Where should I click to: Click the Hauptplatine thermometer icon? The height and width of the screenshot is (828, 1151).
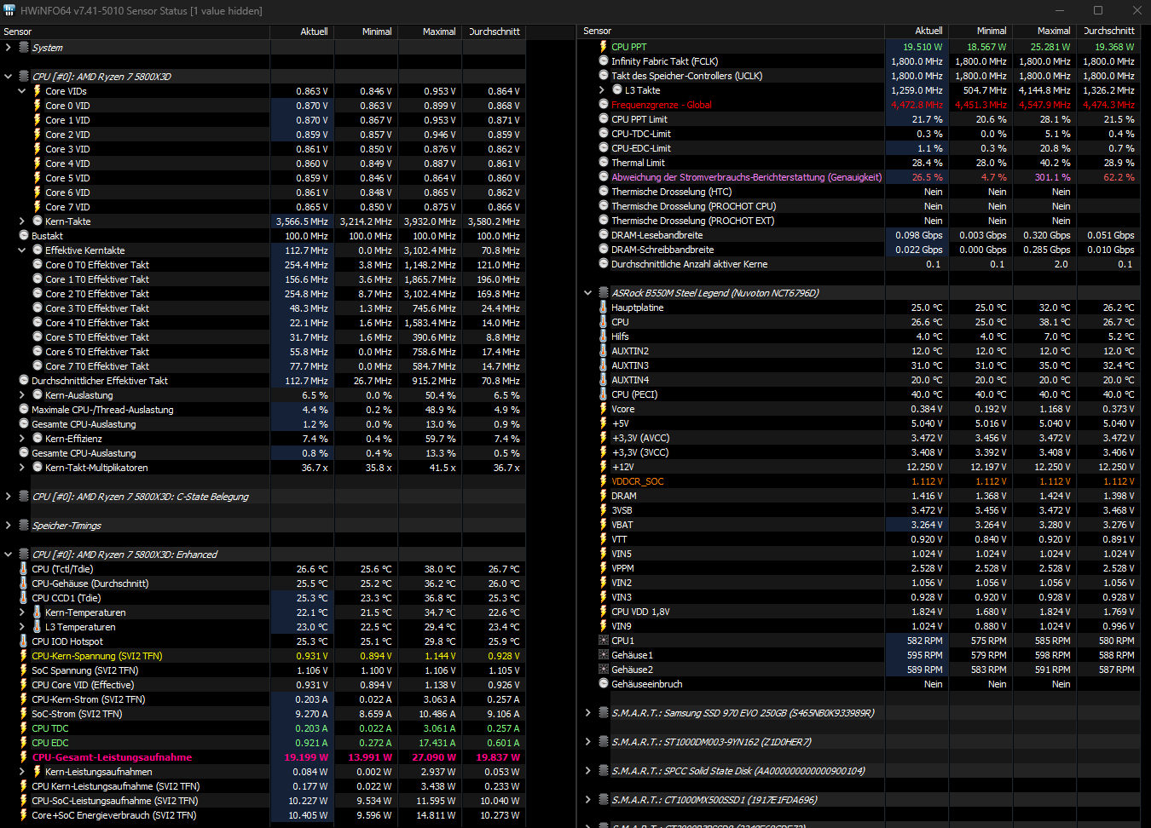pyautogui.click(x=604, y=308)
